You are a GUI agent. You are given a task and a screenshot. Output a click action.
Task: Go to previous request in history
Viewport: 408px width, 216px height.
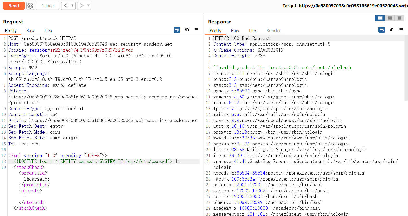click(66, 5)
